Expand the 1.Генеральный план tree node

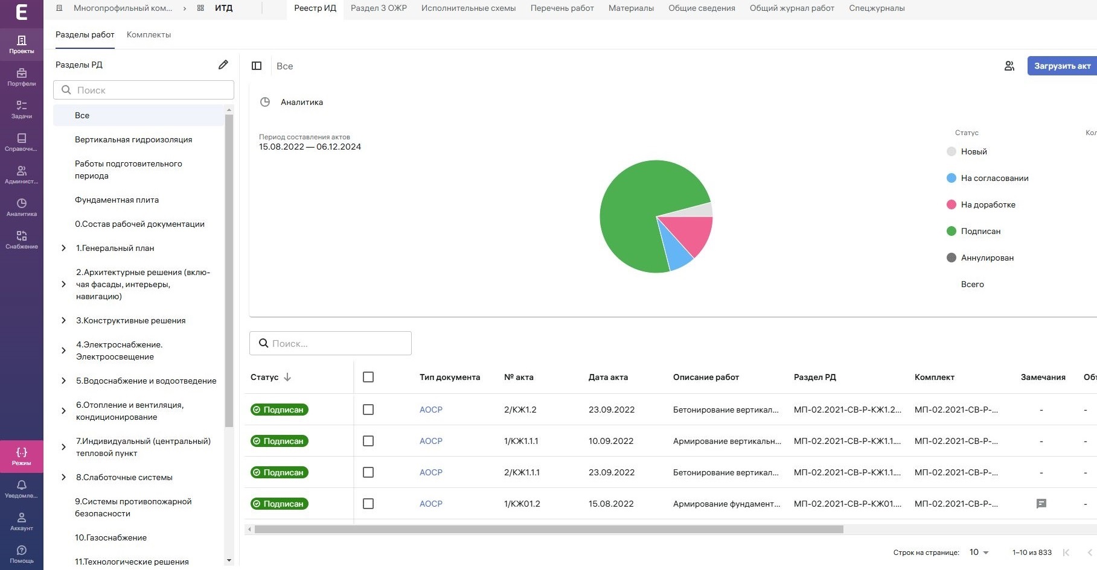tap(64, 248)
